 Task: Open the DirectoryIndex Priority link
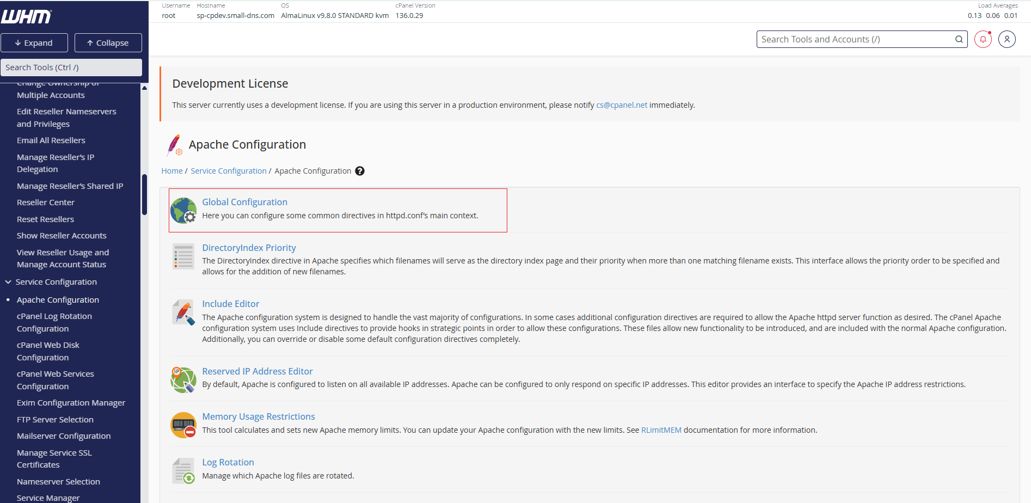click(x=249, y=248)
